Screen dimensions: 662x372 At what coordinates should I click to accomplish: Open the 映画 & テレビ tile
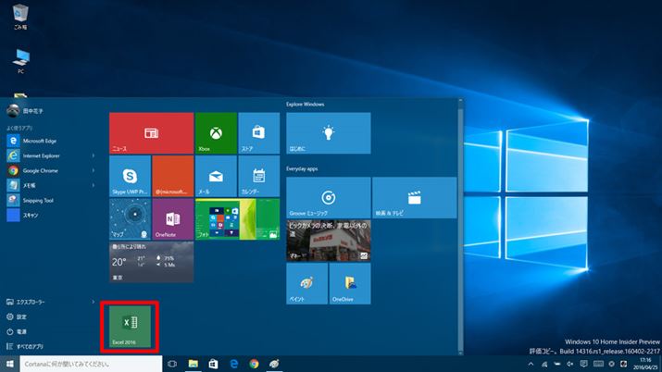tap(414, 197)
